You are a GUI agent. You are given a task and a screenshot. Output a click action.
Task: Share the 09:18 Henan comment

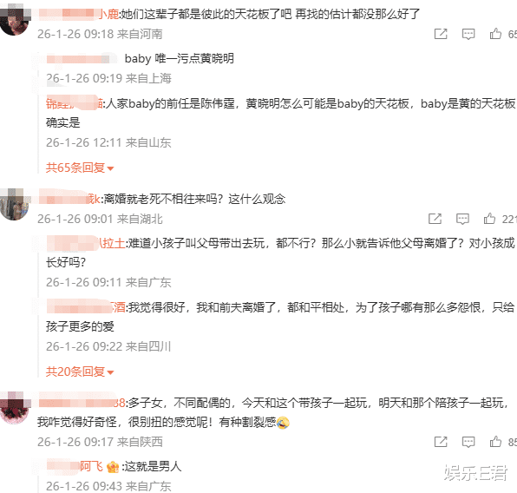click(x=441, y=34)
